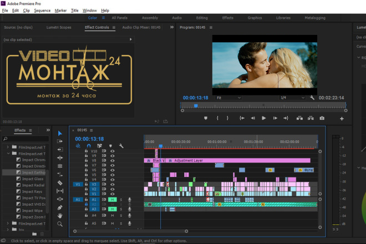Click the Extract button
Screen dimensions: 366x244
[311, 118]
